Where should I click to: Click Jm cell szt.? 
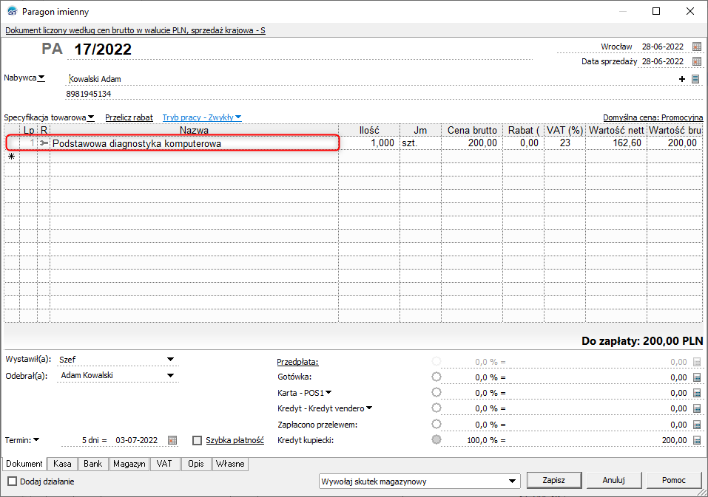click(420, 143)
